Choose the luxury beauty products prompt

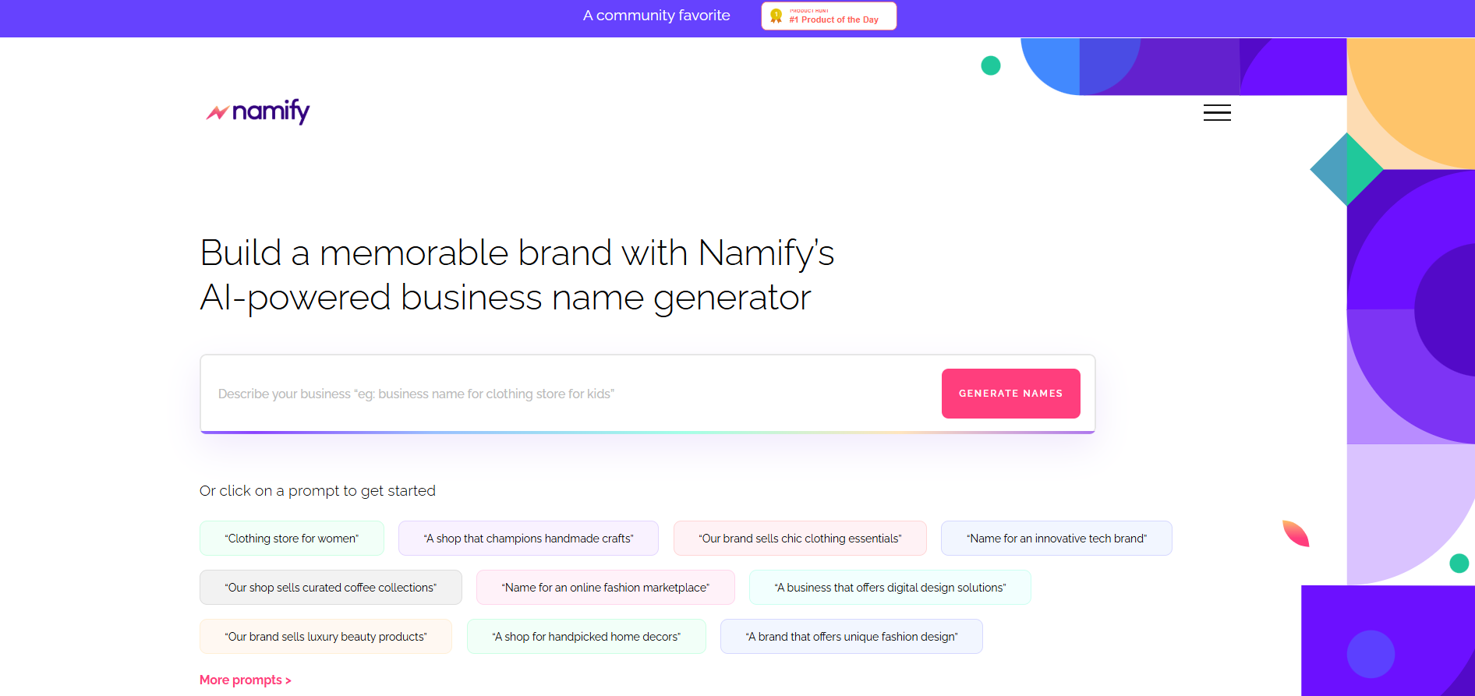[326, 637]
